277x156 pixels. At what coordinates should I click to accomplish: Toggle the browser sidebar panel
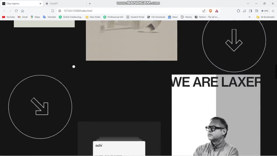pyautogui.click(x=250, y=11)
